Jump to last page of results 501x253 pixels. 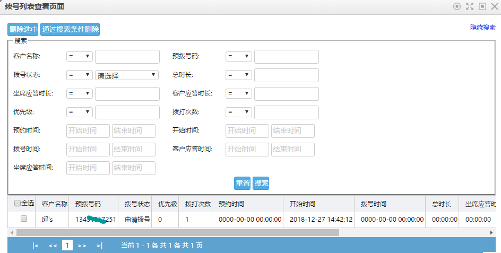(99, 246)
